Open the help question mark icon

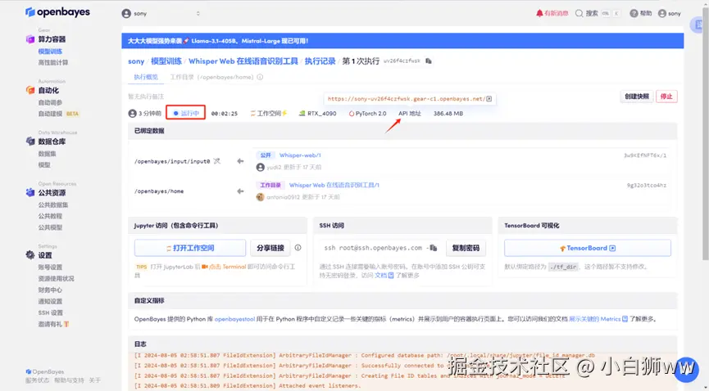634,14
